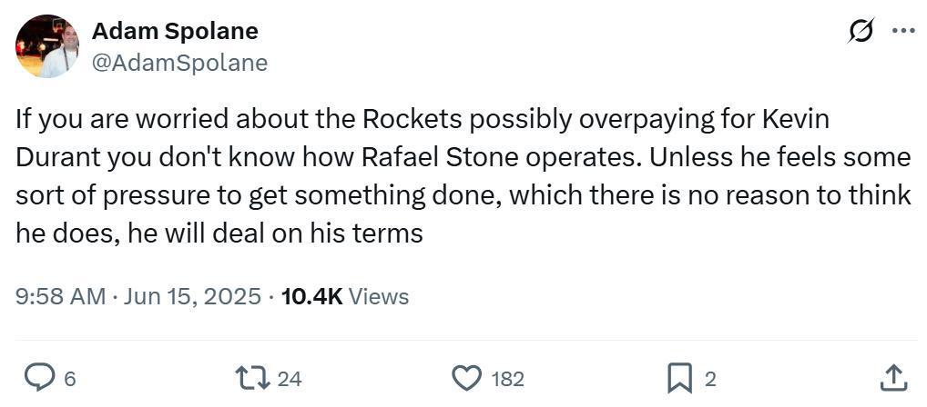927x407 pixels.
Task: Click the tweet's last line 'he will deal on his terms'
Action: tap(275, 233)
